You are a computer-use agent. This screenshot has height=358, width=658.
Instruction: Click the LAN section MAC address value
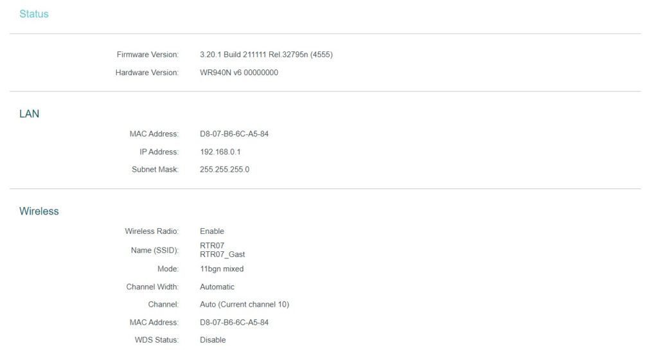click(234, 134)
